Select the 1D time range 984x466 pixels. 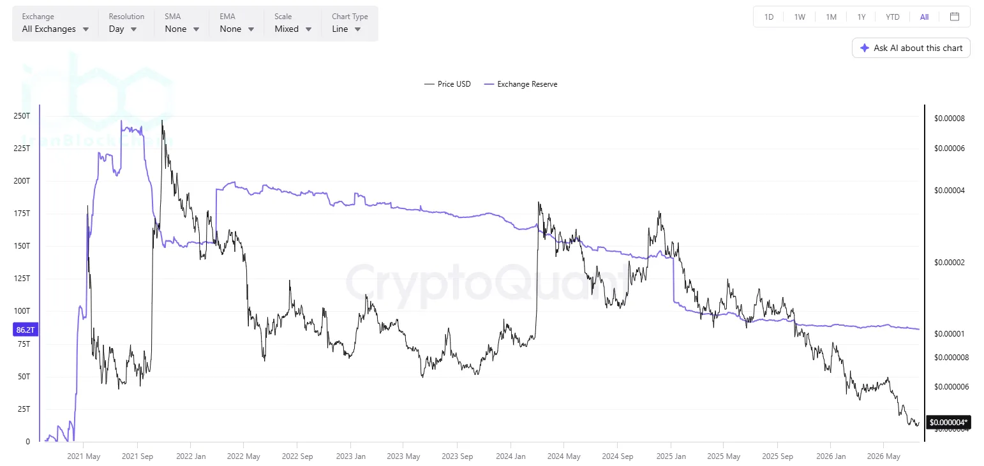point(769,17)
